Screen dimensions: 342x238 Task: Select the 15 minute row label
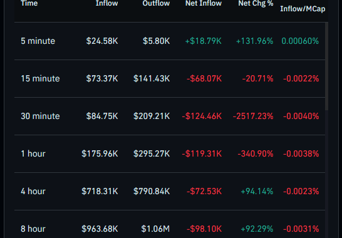40,78
